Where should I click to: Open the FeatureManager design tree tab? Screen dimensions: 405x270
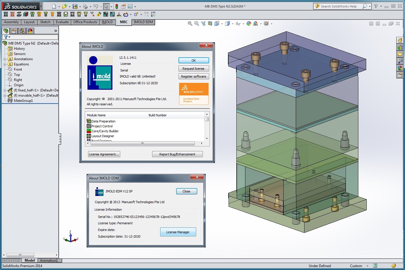tap(6, 31)
